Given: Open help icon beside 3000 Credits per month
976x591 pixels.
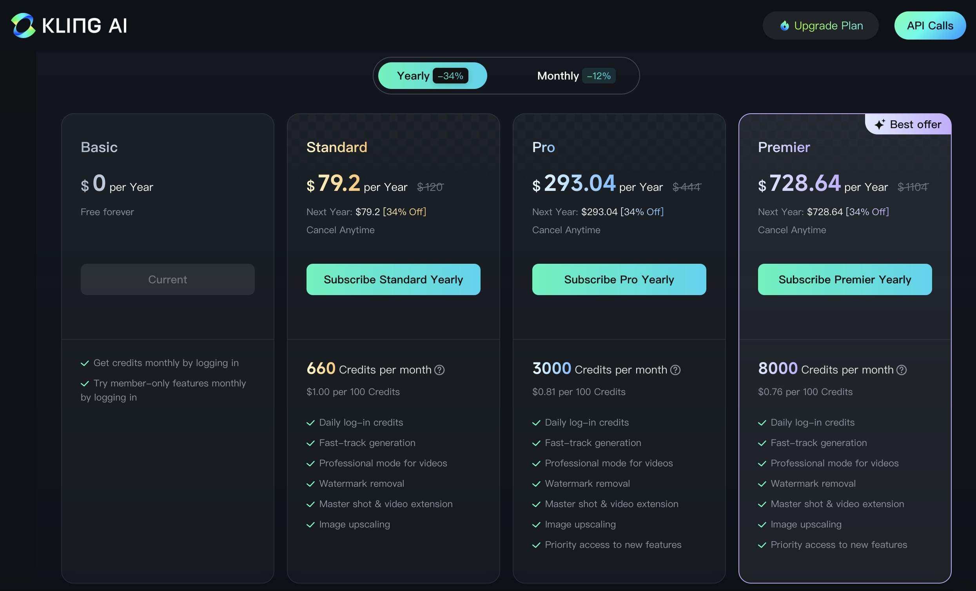Looking at the screenshot, I should pos(675,370).
